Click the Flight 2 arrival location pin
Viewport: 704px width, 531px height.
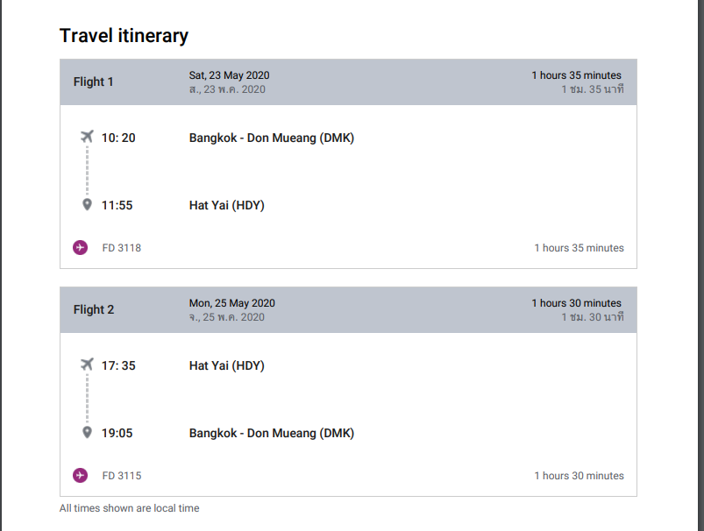(87, 433)
